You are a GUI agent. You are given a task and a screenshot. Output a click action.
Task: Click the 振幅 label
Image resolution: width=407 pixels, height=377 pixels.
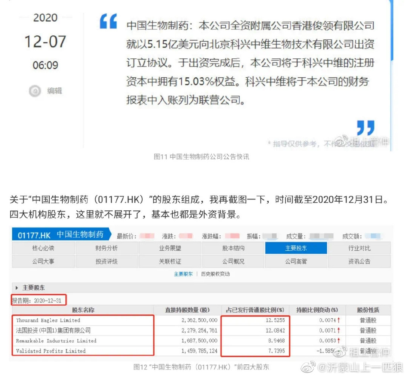[253, 236]
